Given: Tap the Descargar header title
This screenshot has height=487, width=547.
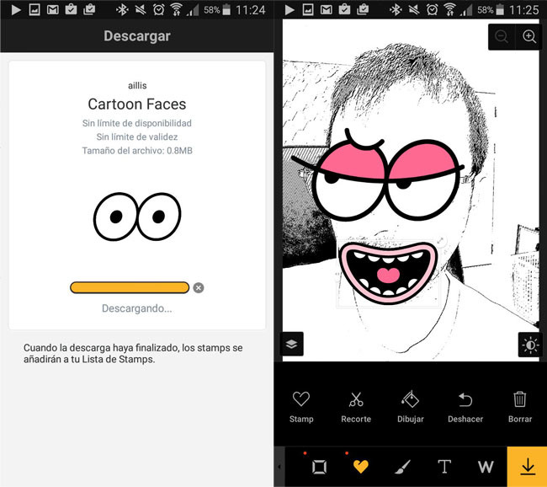Looking at the screenshot, I should pyautogui.click(x=137, y=36).
